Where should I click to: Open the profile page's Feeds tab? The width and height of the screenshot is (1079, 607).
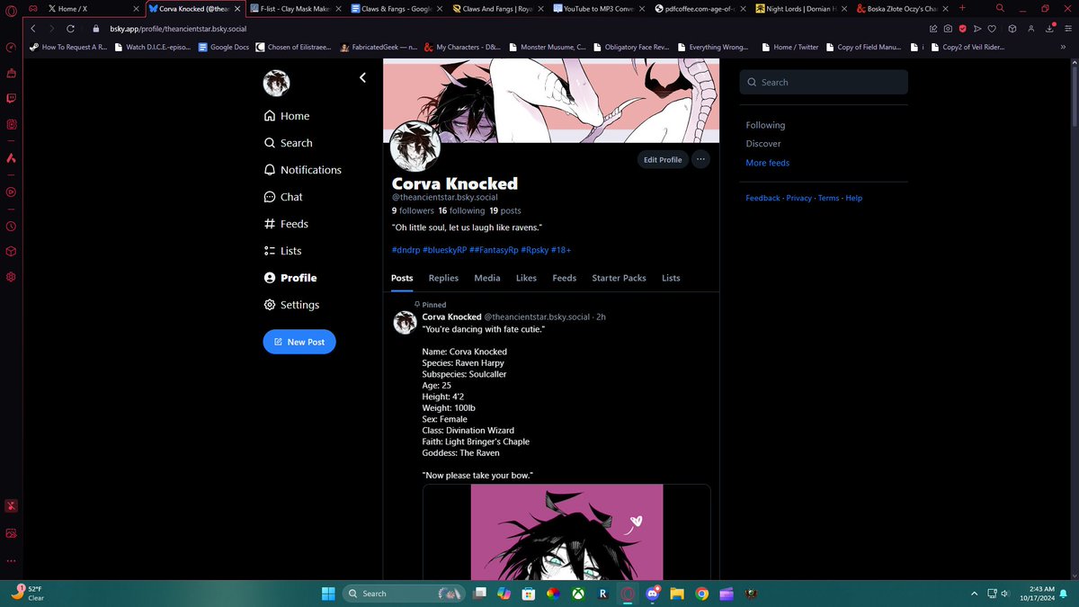pos(564,278)
